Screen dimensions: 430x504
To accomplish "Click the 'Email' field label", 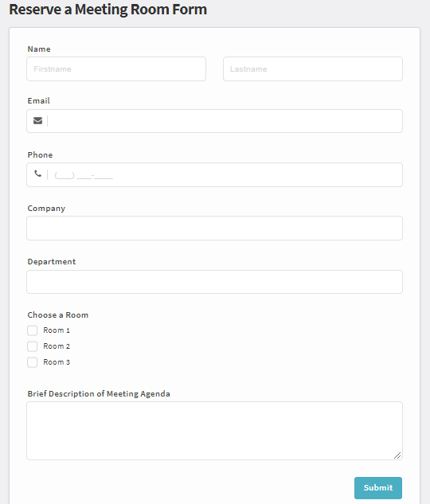I will (x=38, y=101).
